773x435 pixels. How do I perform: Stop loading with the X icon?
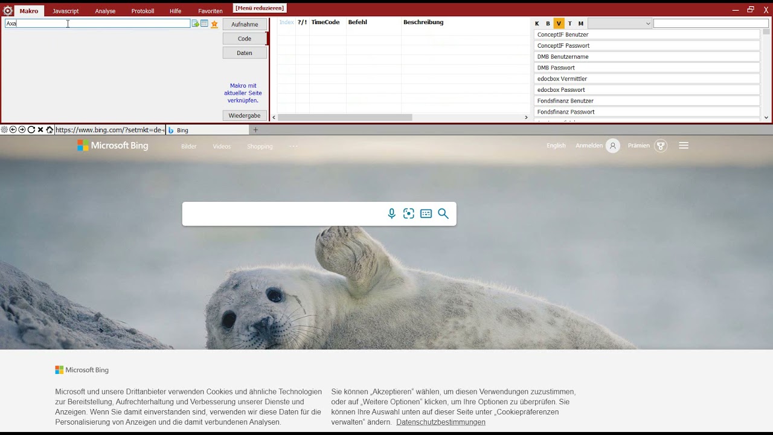(x=40, y=130)
